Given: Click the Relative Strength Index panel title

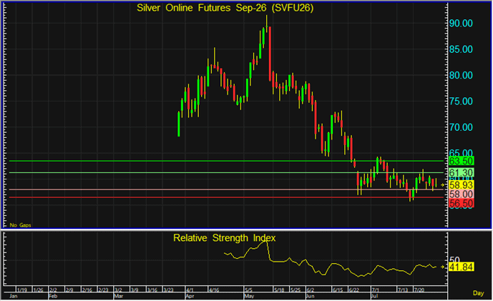Looking at the screenshot, I should coord(224,238).
